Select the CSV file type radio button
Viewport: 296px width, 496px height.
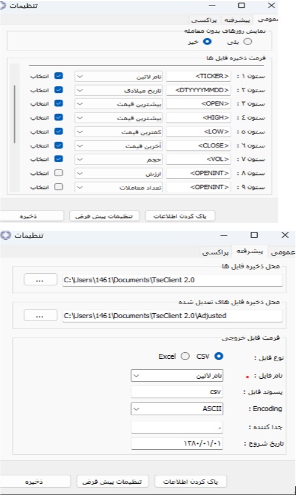(218, 356)
